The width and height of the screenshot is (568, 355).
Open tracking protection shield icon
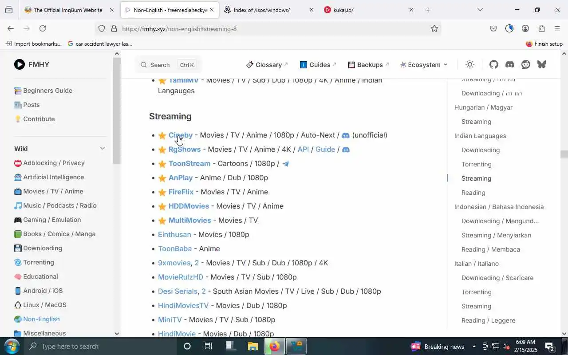pyautogui.click(x=102, y=28)
